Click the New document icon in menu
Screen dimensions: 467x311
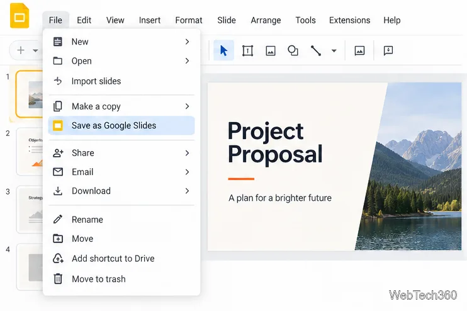58,42
